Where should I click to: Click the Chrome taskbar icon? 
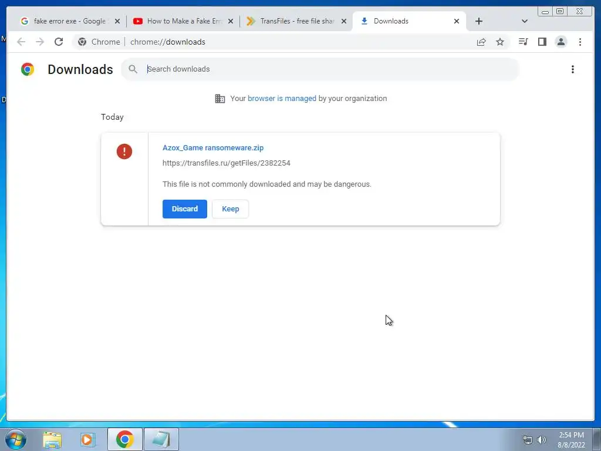tap(125, 439)
